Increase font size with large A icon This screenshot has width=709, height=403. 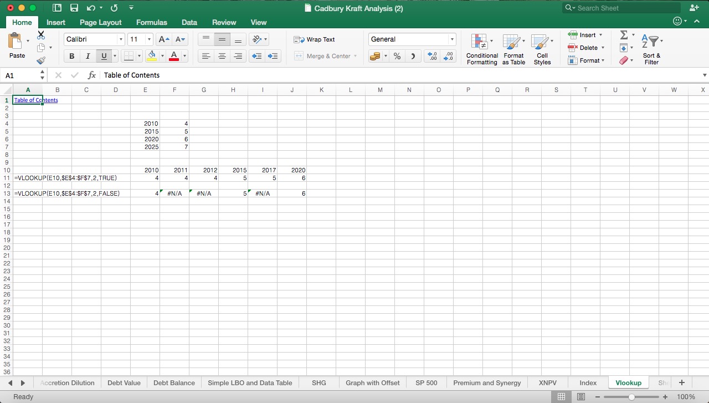click(x=164, y=39)
